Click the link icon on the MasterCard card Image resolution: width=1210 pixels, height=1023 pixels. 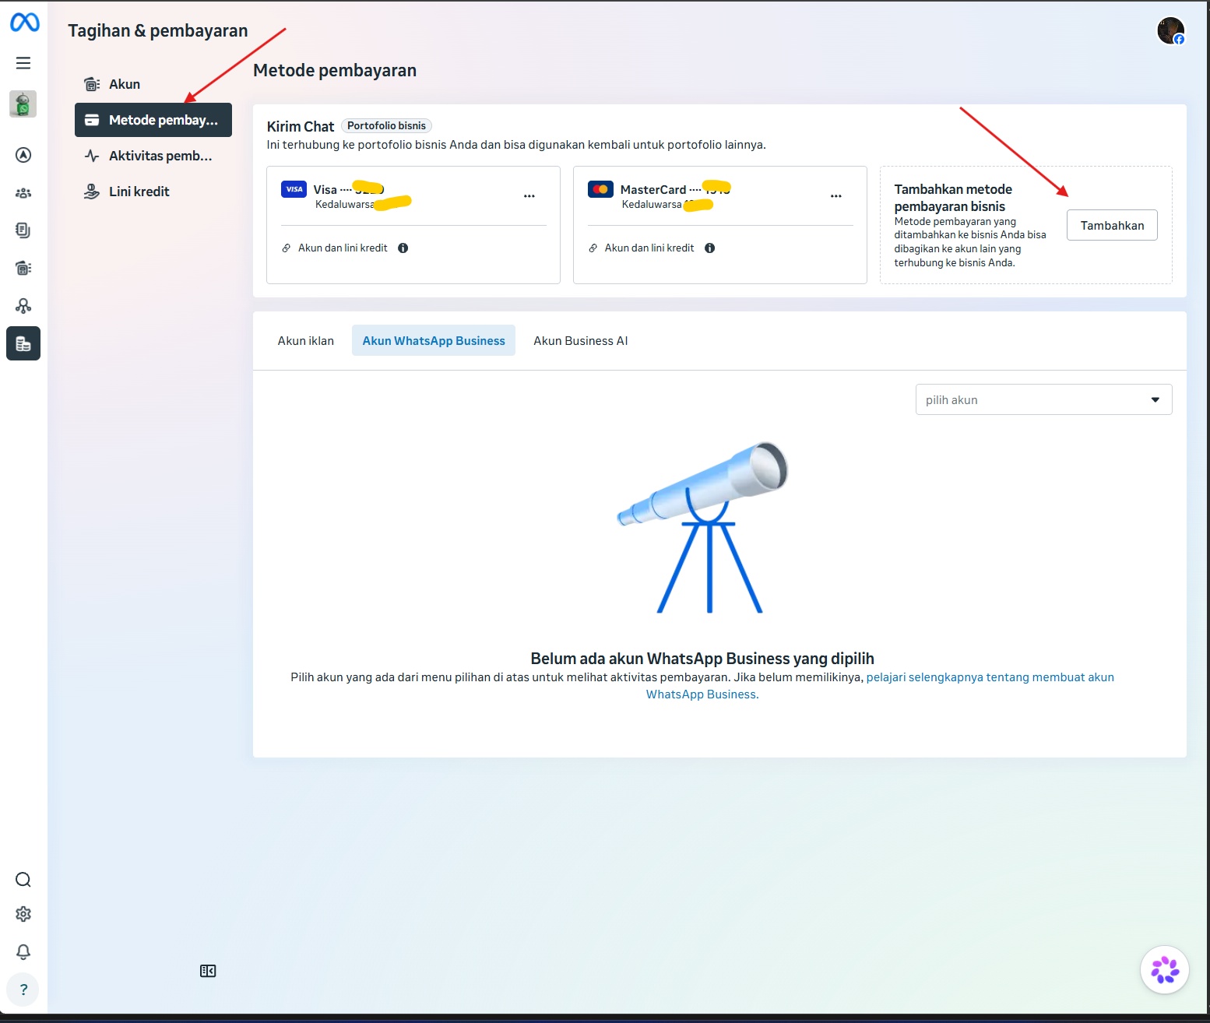pos(593,248)
